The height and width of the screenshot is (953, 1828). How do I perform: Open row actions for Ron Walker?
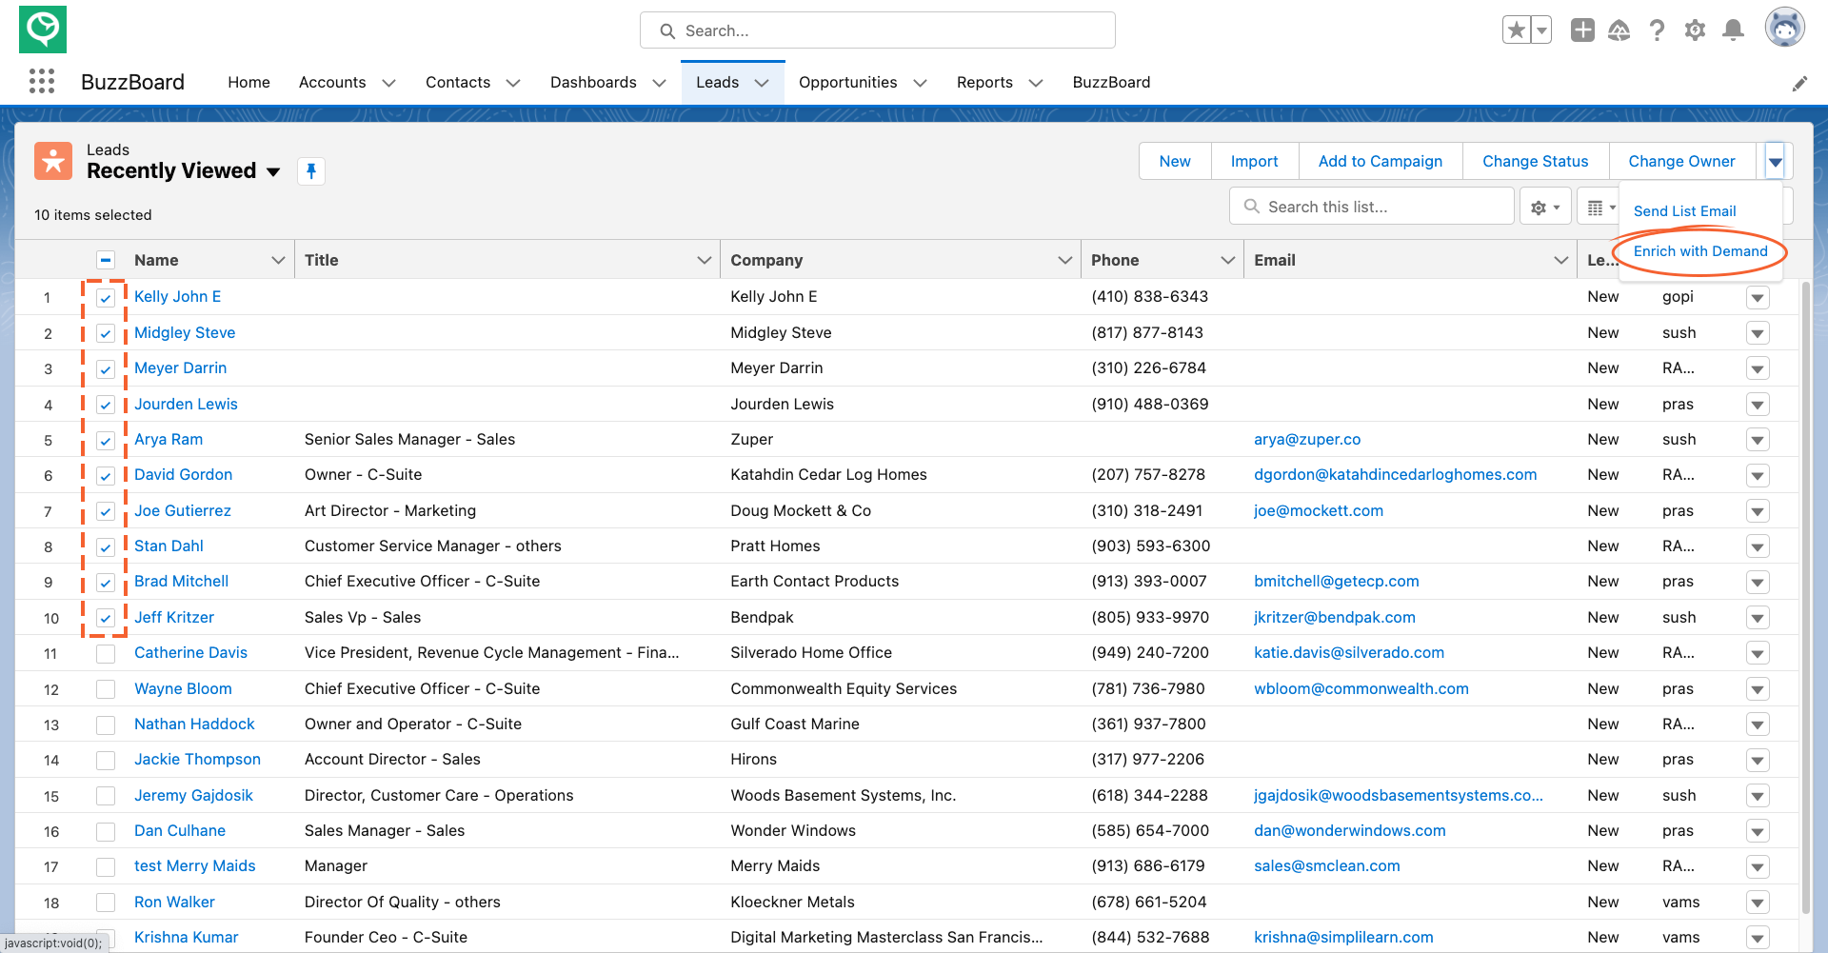pyautogui.click(x=1758, y=903)
